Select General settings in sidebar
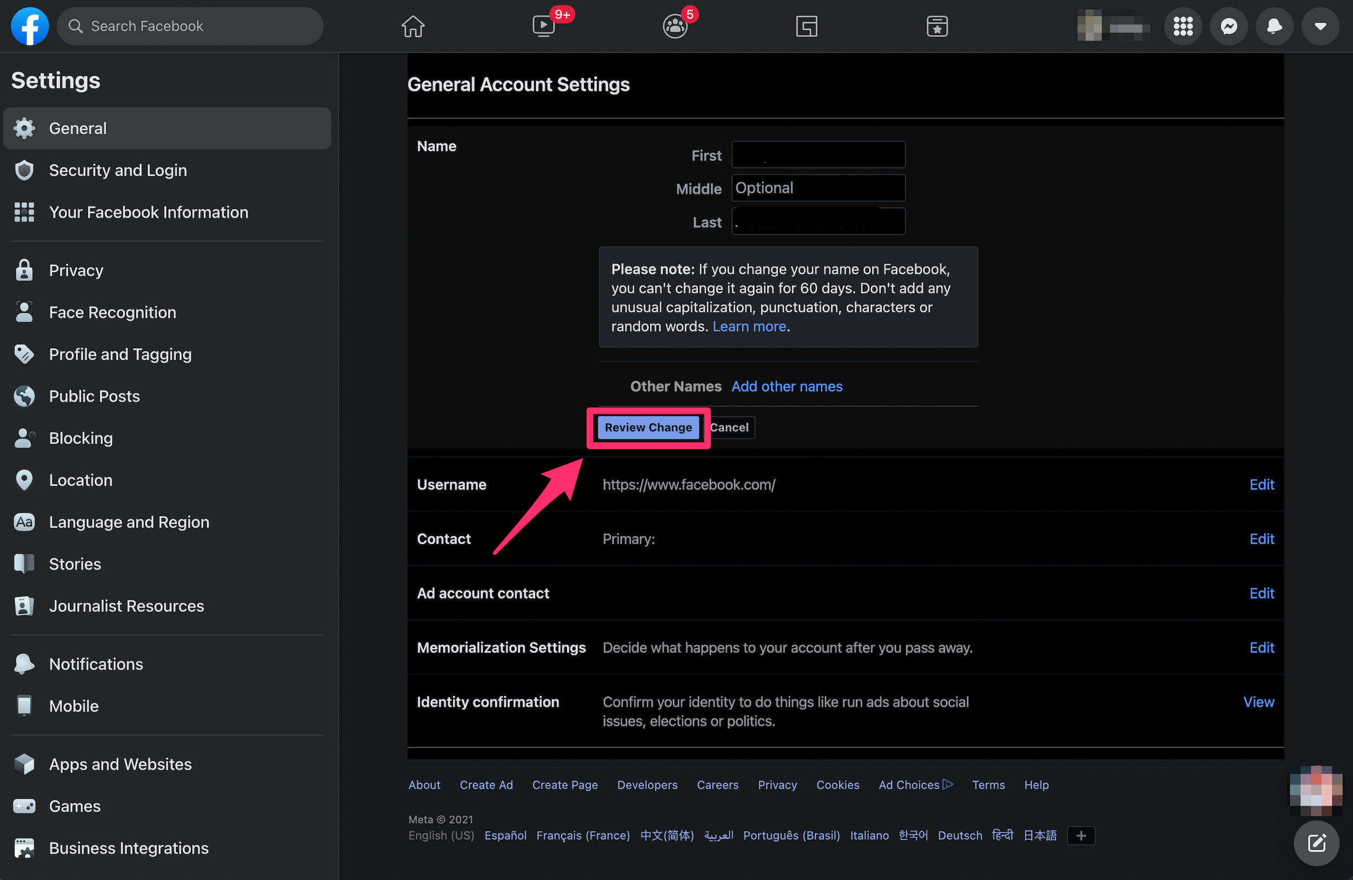Screen dimensions: 1353x880 coord(167,128)
